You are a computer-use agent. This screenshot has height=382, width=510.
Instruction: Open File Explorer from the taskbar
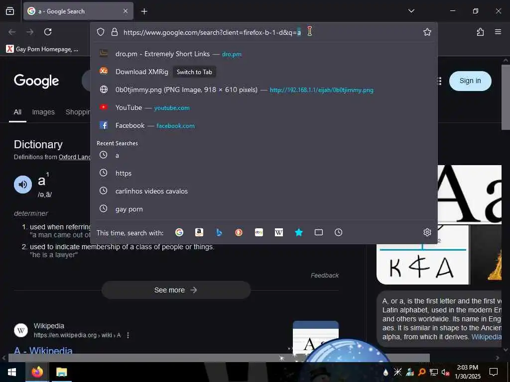61,372
